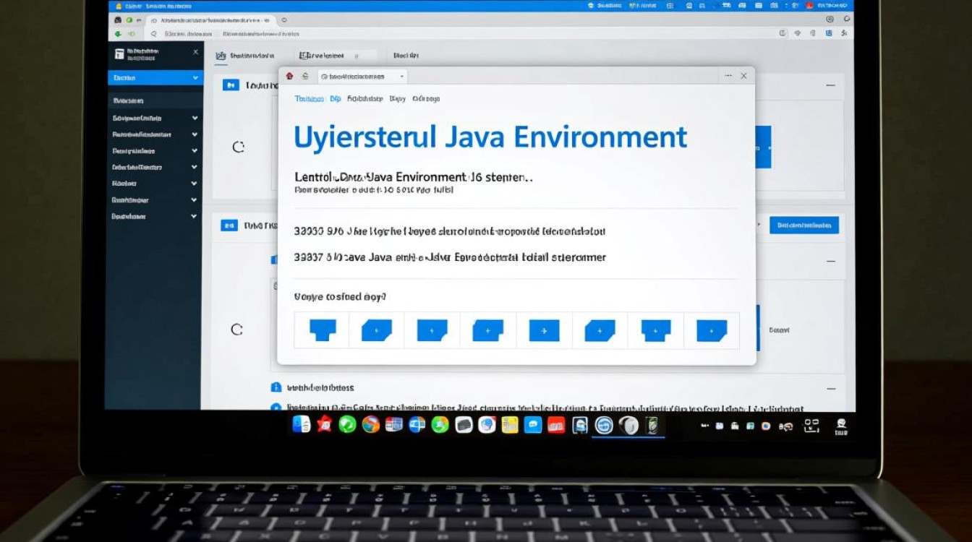Select the last blue tile icon in the dialog row
972x542 pixels.
click(x=711, y=330)
